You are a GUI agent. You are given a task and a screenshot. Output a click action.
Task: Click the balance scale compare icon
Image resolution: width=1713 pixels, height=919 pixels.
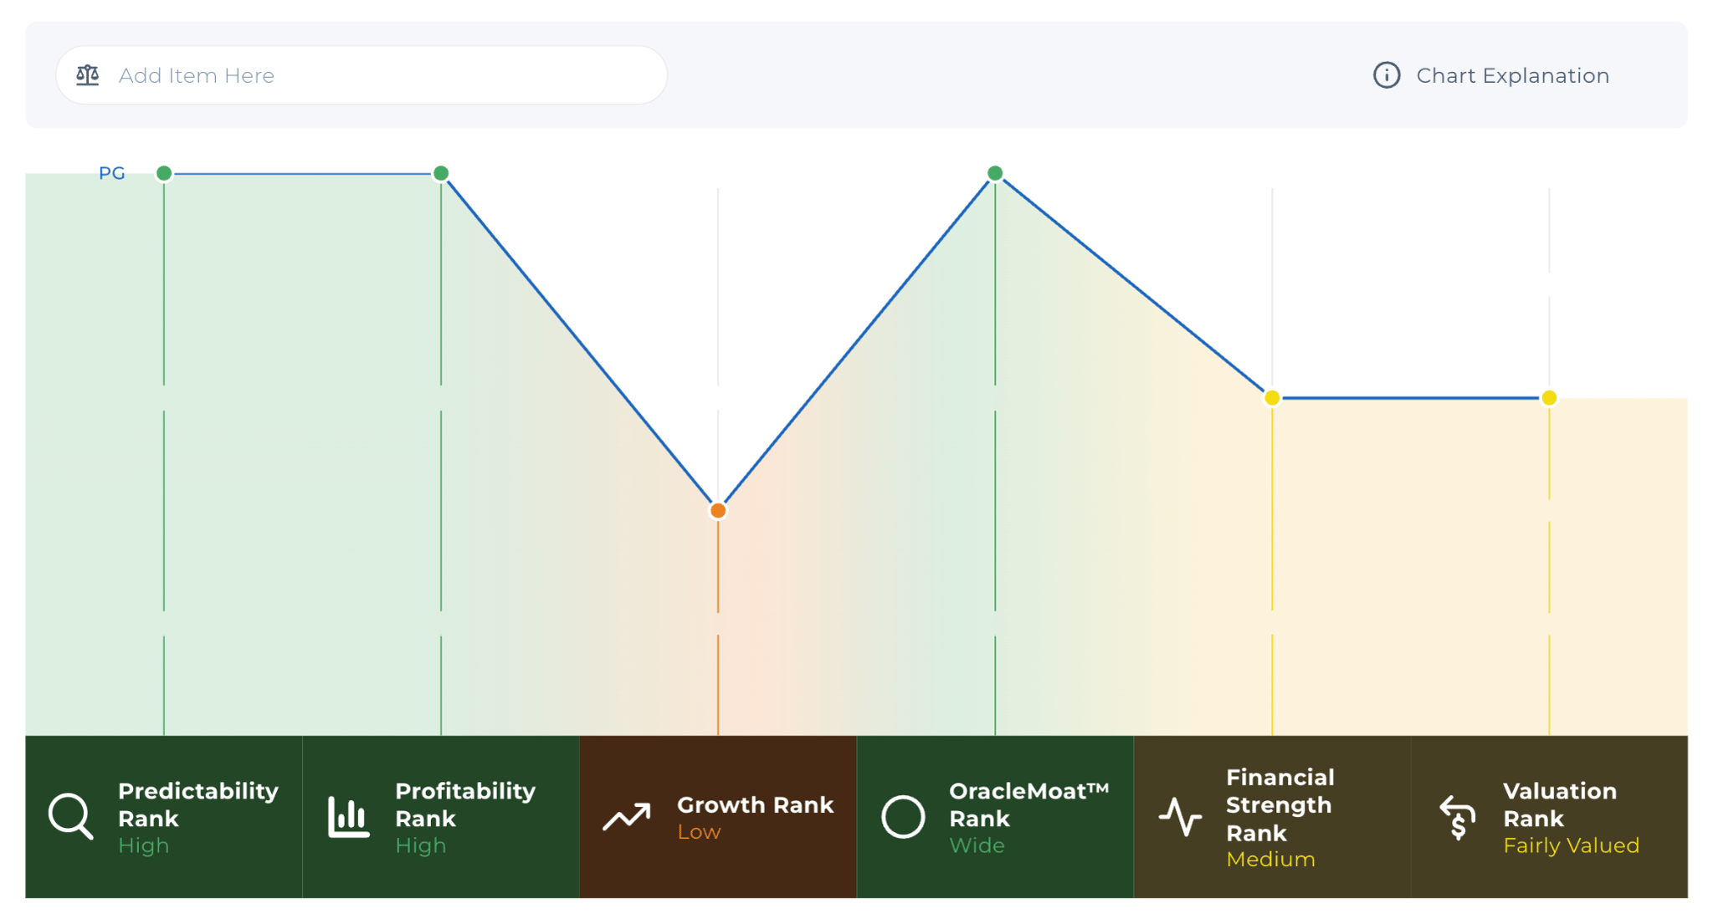pyautogui.click(x=88, y=75)
